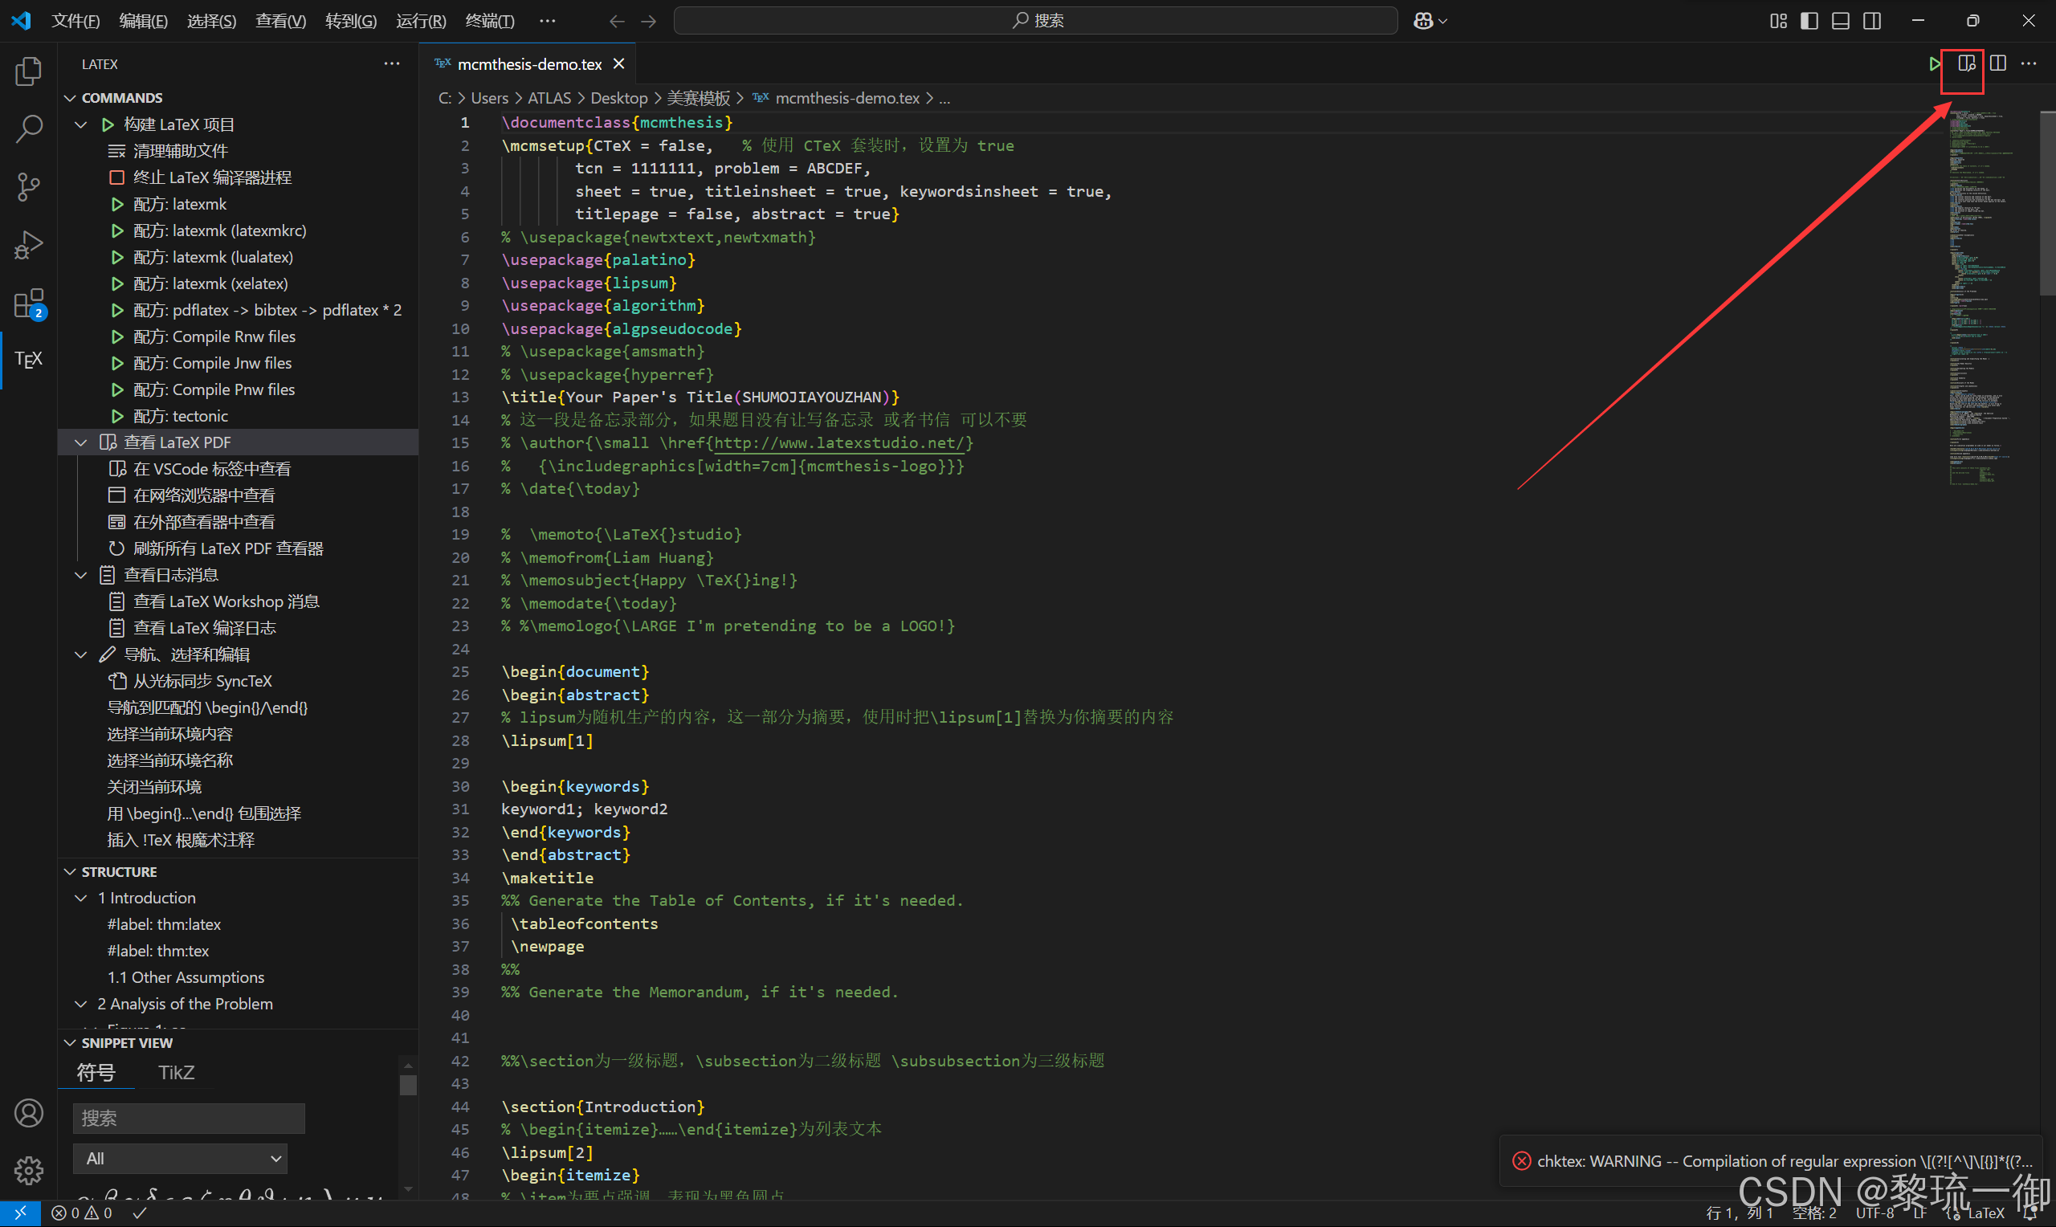Open the Source Control view
The image size is (2056, 1227).
tap(28, 187)
